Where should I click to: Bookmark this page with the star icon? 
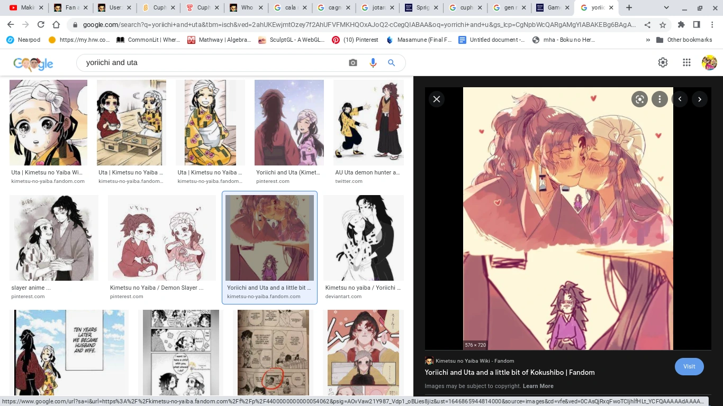(x=663, y=24)
